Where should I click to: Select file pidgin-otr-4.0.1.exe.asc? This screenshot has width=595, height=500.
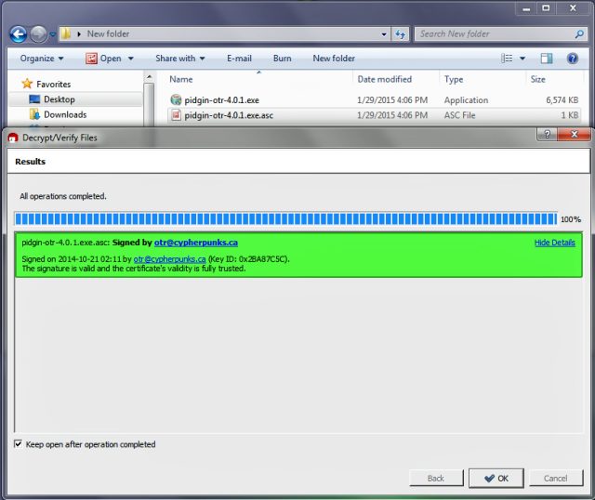coord(229,115)
